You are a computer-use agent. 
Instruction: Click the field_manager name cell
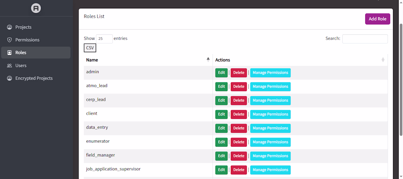click(x=148, y=156)
